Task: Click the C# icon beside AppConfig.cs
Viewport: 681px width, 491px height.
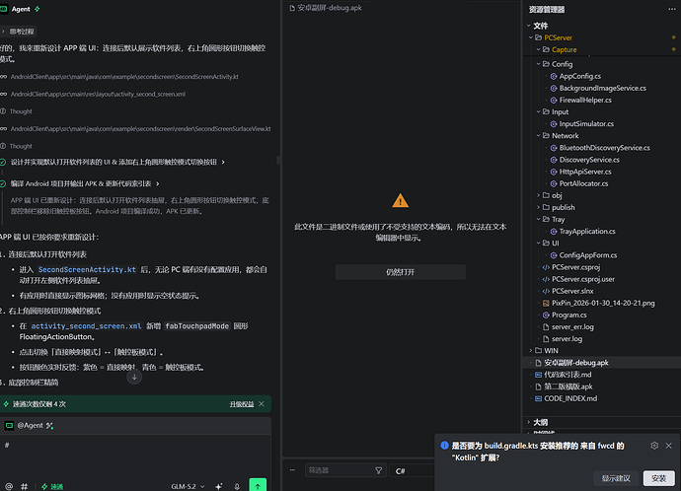Action: (554, 76)
